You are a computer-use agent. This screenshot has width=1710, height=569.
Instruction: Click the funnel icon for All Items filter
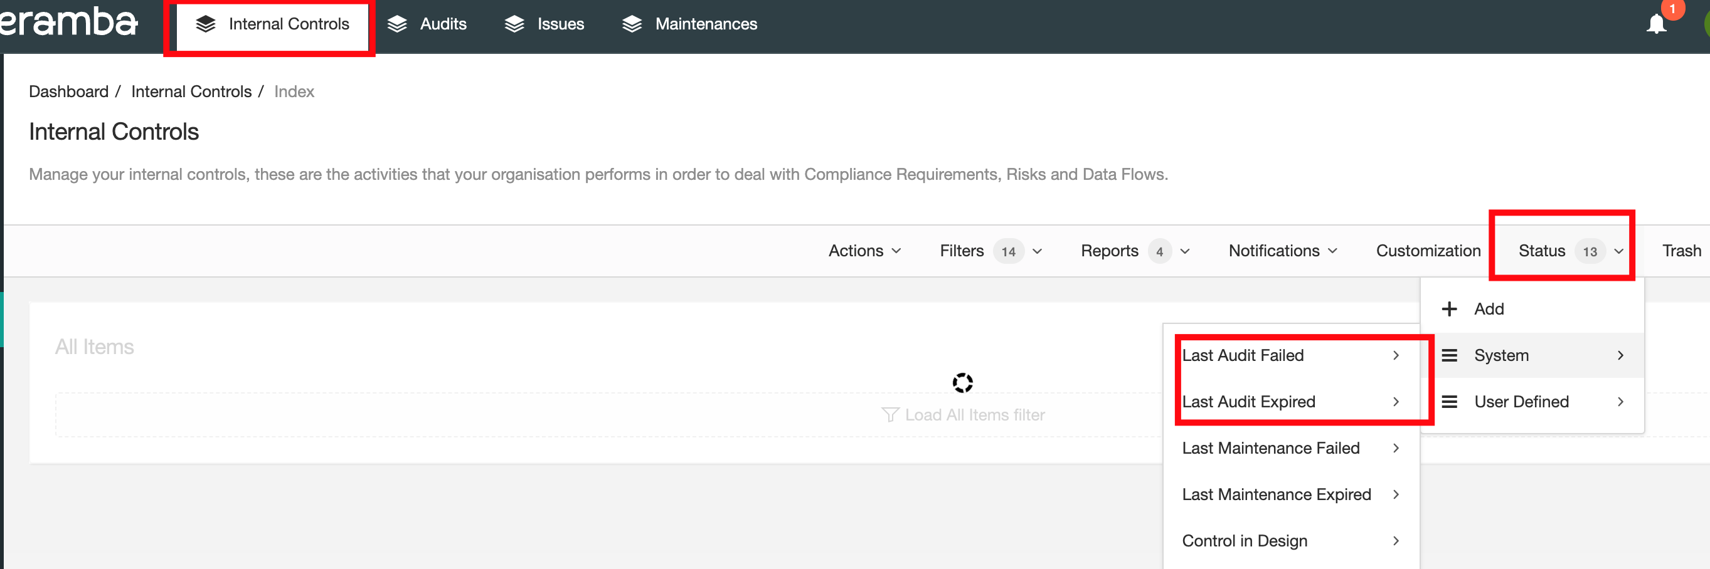click(x=890, y=415)
